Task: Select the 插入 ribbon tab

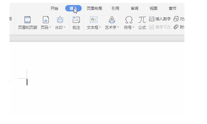Action: pyautogui.click(x=73, y=8)
